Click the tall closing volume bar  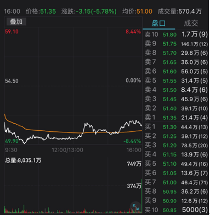[141, 196]
